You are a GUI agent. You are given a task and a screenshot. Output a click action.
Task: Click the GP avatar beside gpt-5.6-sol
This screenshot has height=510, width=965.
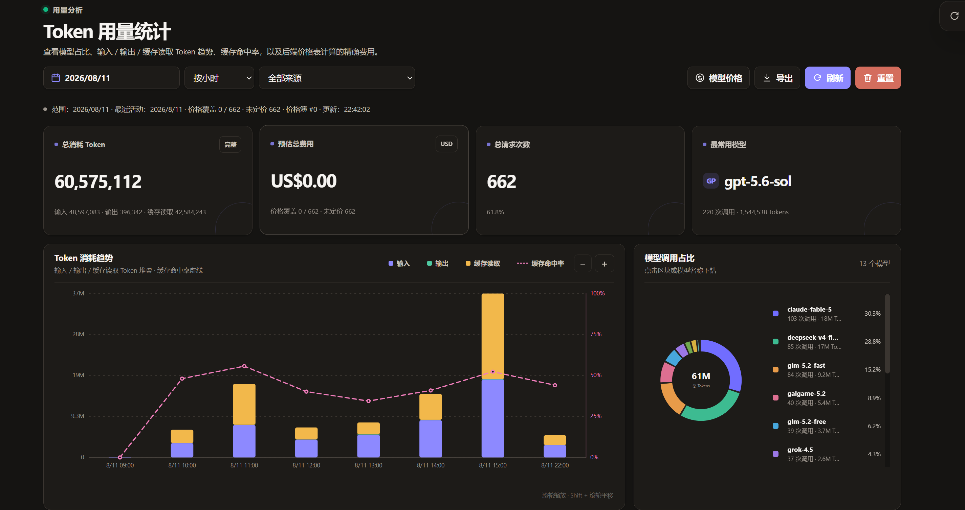pyautogui.click(x=711, y=181)
